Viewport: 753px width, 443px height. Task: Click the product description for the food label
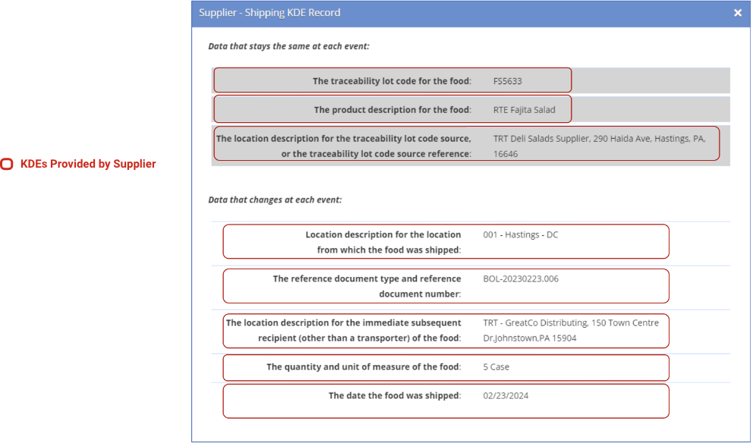[392, 110]
